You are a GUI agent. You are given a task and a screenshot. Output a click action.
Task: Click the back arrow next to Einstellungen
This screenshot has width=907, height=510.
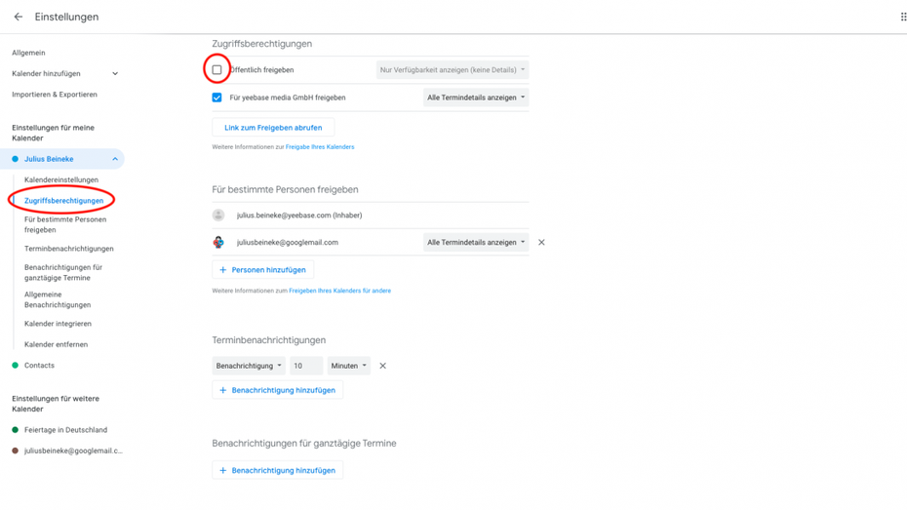[x=18, y=17]
